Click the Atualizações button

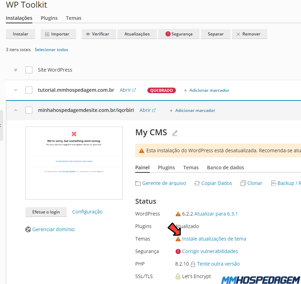[x=137, y=34]
